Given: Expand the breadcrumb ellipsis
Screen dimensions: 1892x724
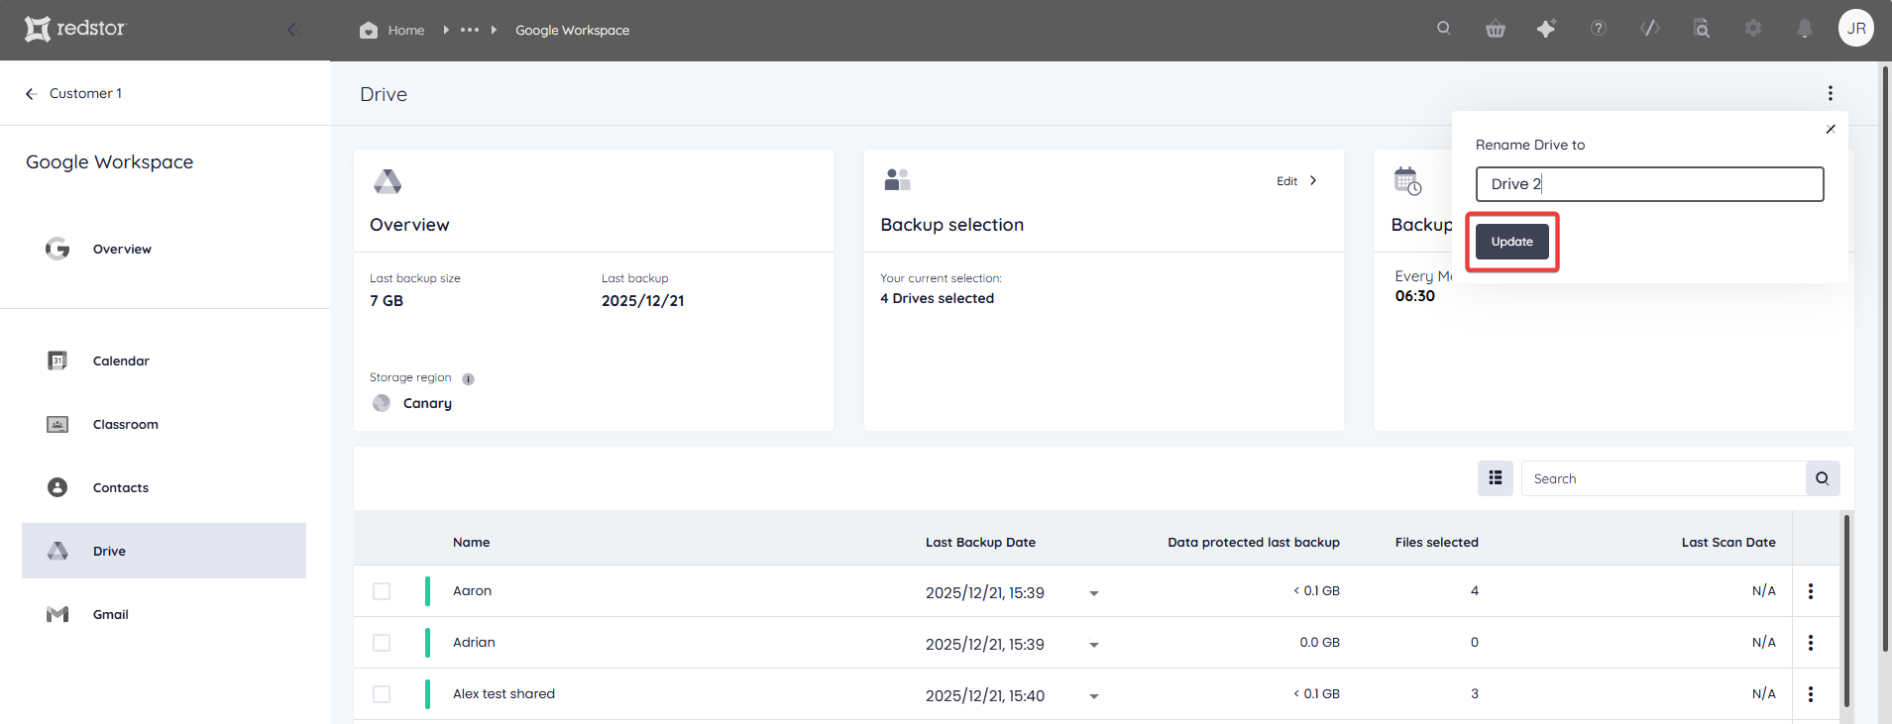Looking at the screenshot, I should (470, 30).
